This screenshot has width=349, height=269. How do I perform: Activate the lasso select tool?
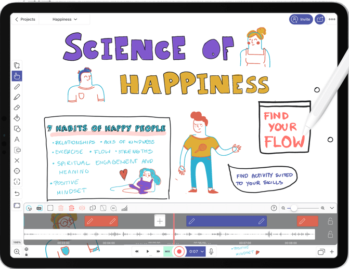coord(17,150)
